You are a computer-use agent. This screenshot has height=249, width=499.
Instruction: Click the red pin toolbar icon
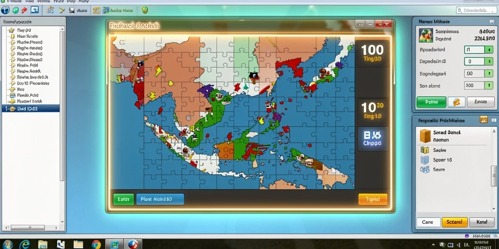(x=24, y=11)
